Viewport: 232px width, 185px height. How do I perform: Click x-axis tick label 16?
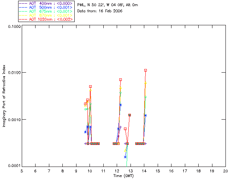coord(171,171)
